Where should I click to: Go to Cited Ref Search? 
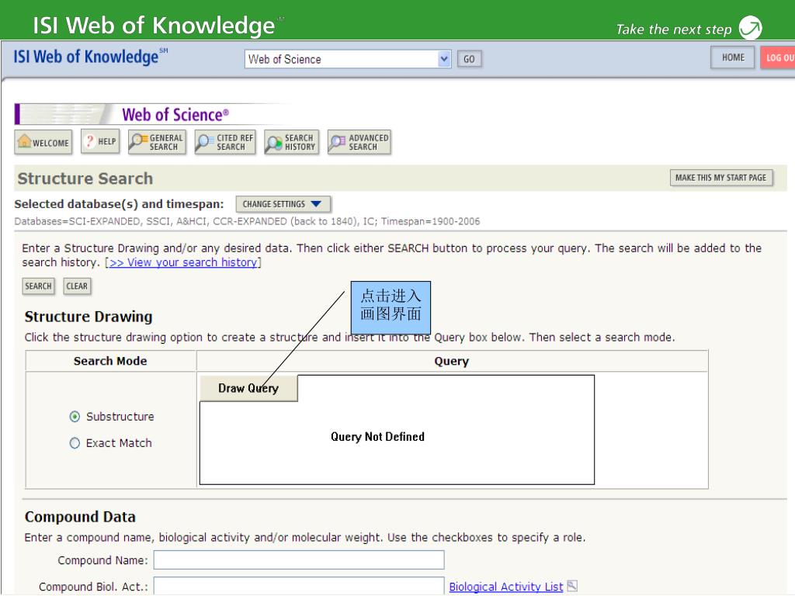[226, 143]
